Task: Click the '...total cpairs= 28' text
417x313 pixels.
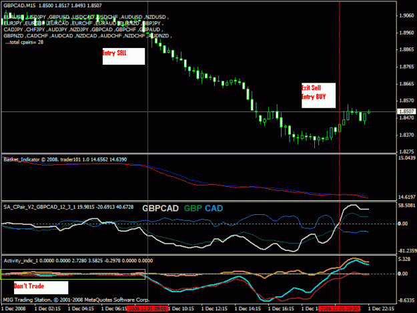Action: (x=24, y=42)
